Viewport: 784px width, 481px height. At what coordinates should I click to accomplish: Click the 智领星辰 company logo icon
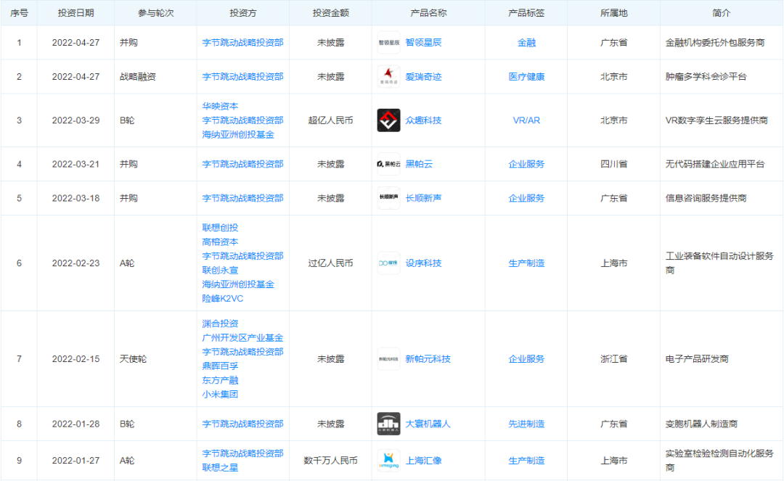tap(388, 43)
